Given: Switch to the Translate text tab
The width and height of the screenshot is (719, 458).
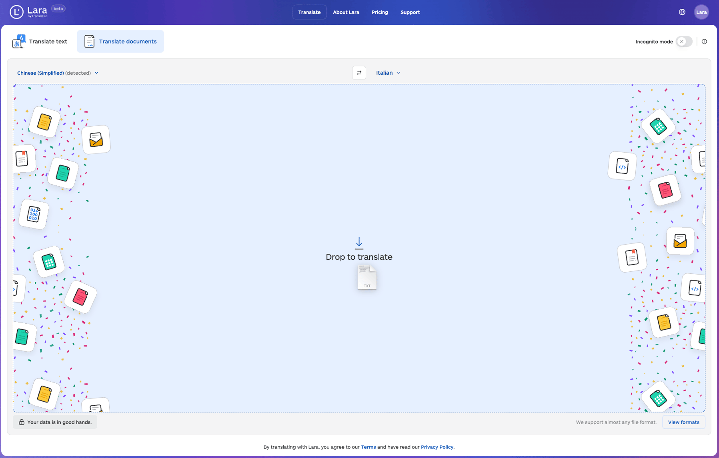Looking at the screenshot, I should (x=48, y=41).
